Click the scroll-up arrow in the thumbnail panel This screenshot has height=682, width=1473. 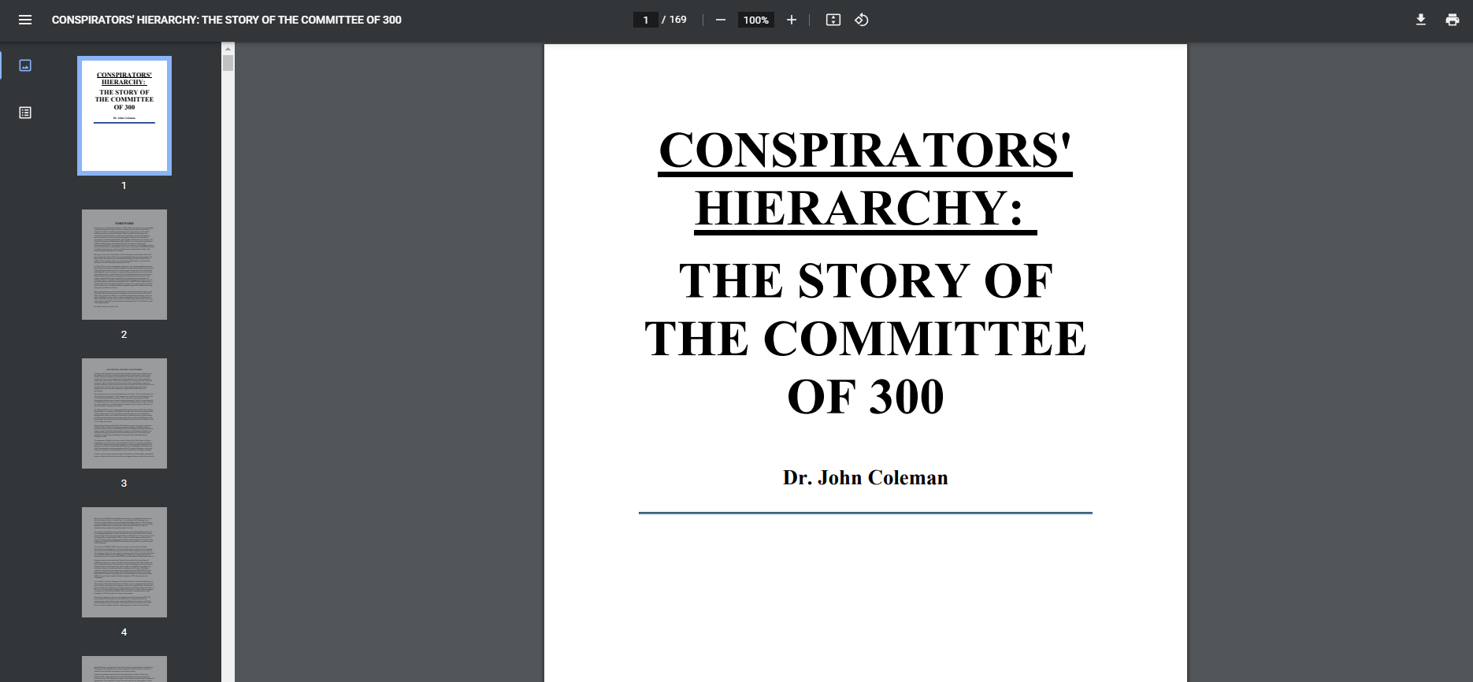[228, 49]
